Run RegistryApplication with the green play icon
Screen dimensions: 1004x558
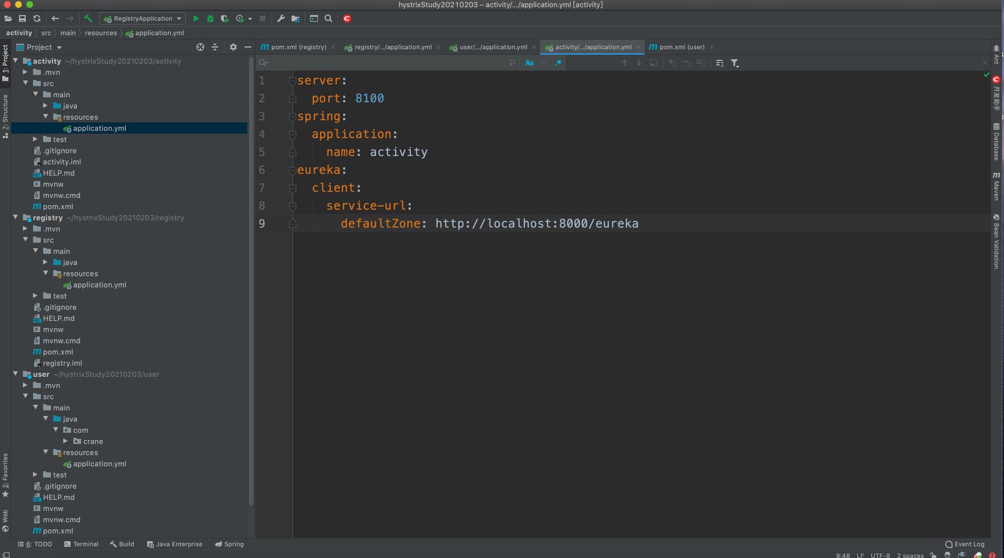click(x=196, y=18)
